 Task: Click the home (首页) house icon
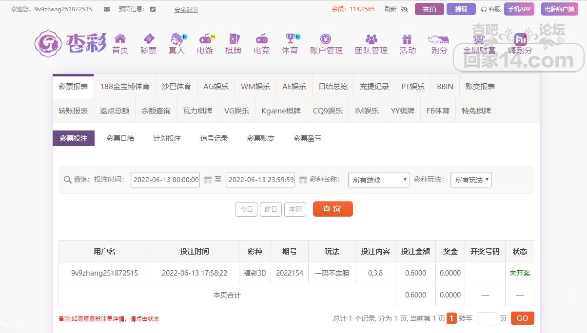(120, 39)
